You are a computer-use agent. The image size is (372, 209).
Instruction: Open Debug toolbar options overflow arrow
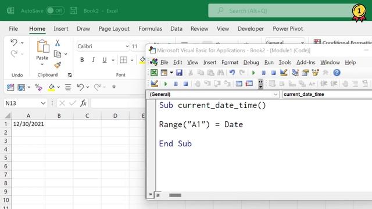pyautogui.click(x=260, y=84)
